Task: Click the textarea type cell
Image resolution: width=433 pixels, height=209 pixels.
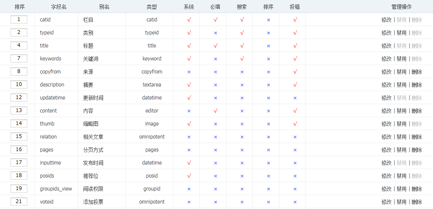Action: (x=152, y=84)
